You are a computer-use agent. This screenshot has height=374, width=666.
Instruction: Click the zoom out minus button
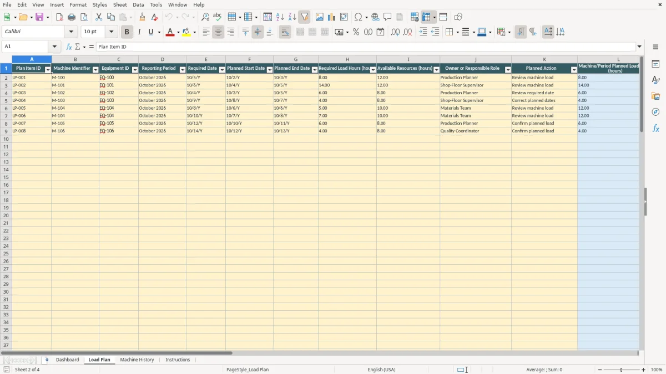600,370
